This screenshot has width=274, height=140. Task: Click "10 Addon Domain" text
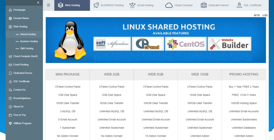coord(156,136)
